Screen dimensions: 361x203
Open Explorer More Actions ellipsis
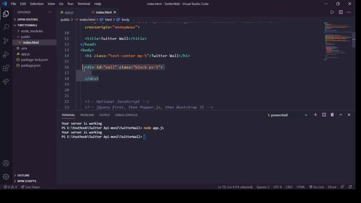point(50,12)
